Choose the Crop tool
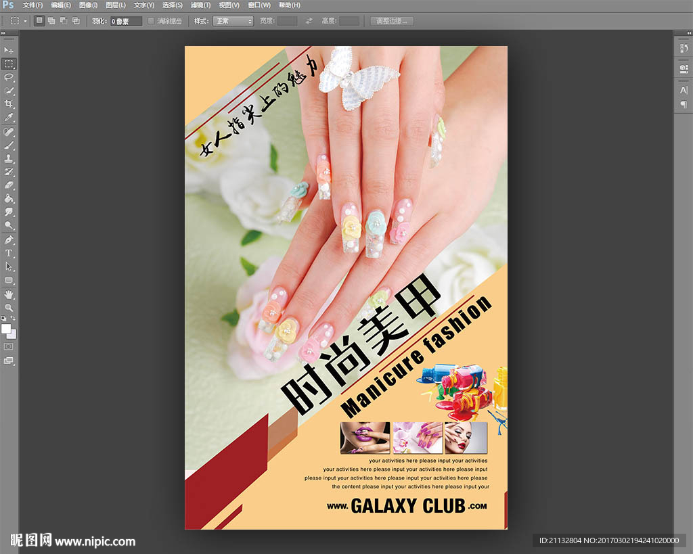693x554 pixels. pyautogui.click(x=9, y=103)
